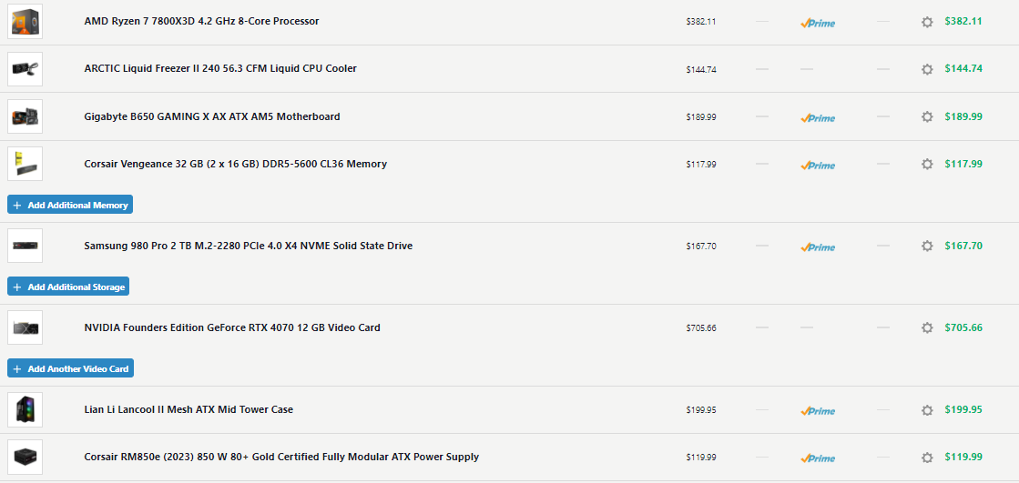Open AMD Ryzen 7 7800X3D product link

click(201, 21)
